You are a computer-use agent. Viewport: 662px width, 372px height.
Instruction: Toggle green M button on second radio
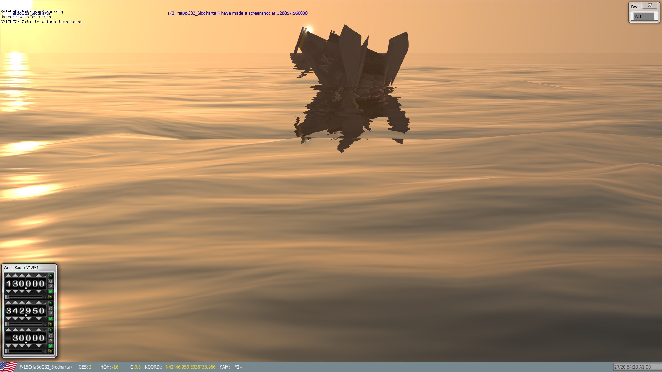(x=51, y=319)
